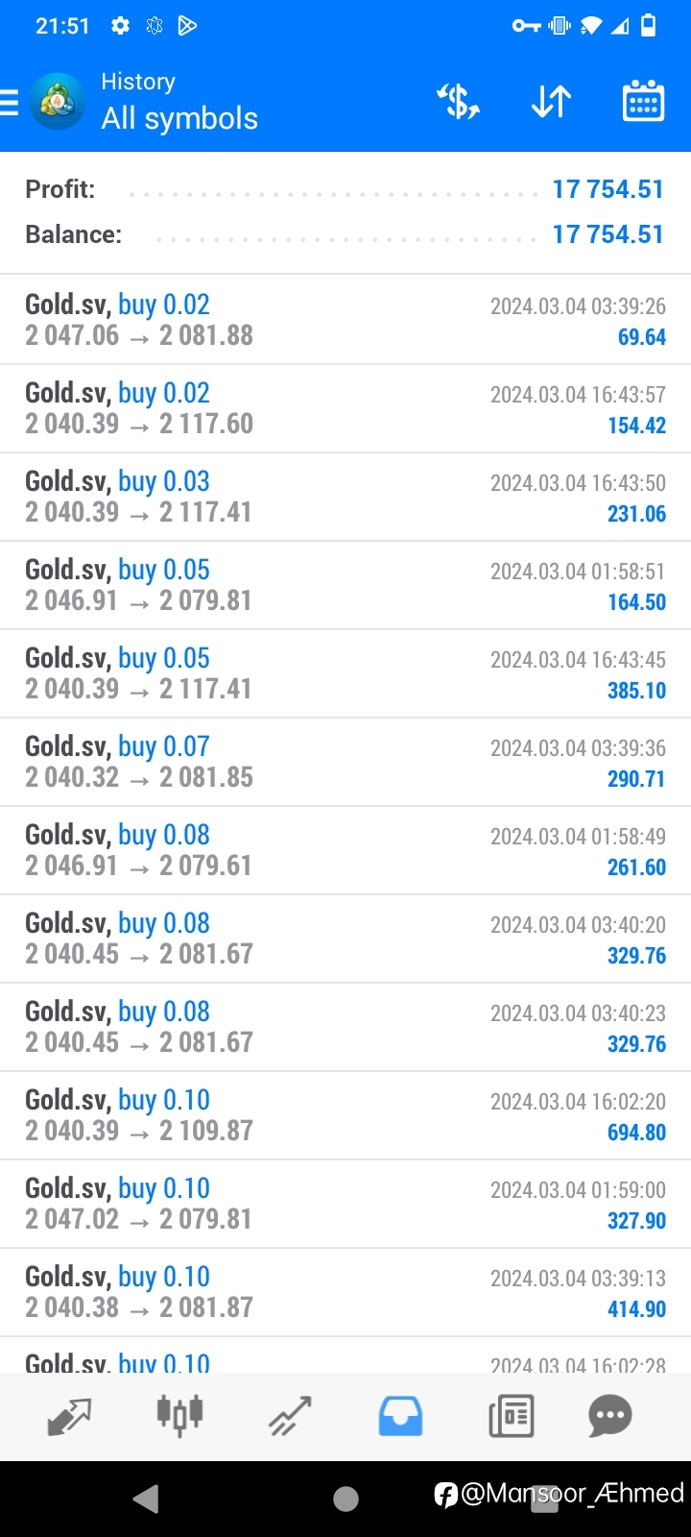Open Gold.sv buy 0.02 trade with 69.64 profit
Screen dimensions: 691x1537
click(345, 320)
